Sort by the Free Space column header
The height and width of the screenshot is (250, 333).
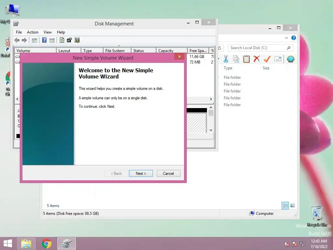[x=198, y=50]
